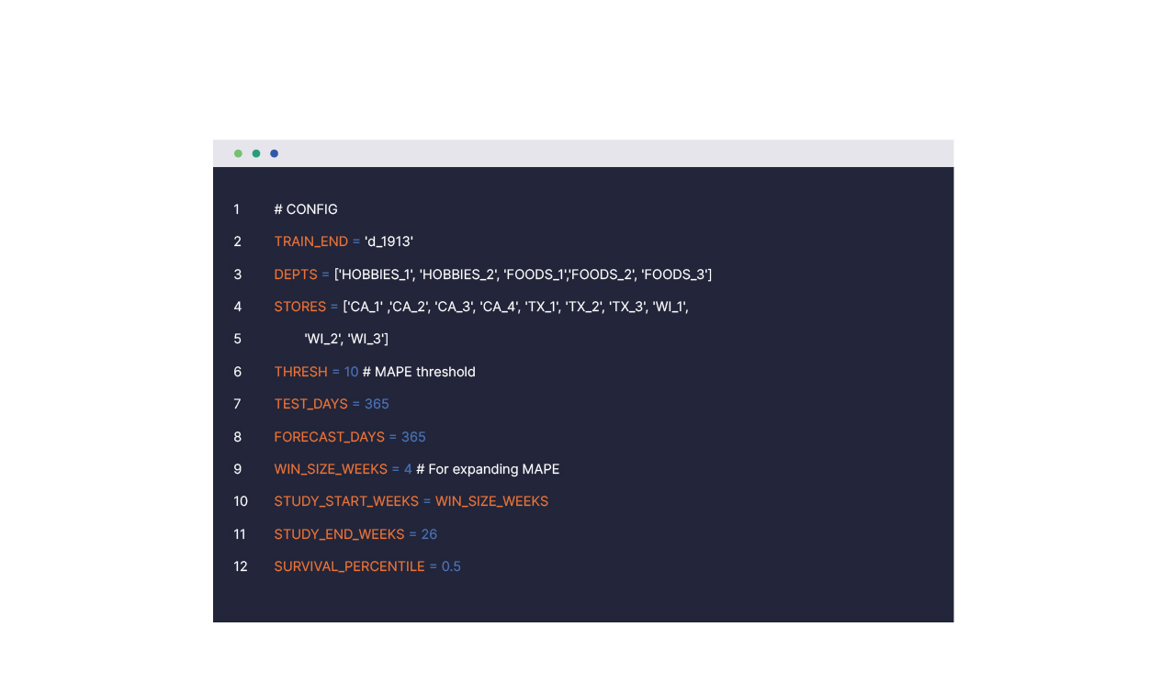Select the '# CONFIG' comment text
Image resolution: width=1172 pixels, height=694 pixels.
point(306,209)
